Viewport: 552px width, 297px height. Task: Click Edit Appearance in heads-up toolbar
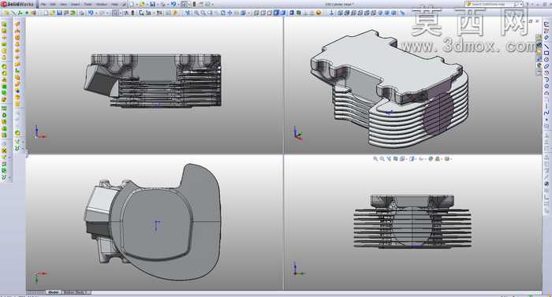click(x=431, y=158)
